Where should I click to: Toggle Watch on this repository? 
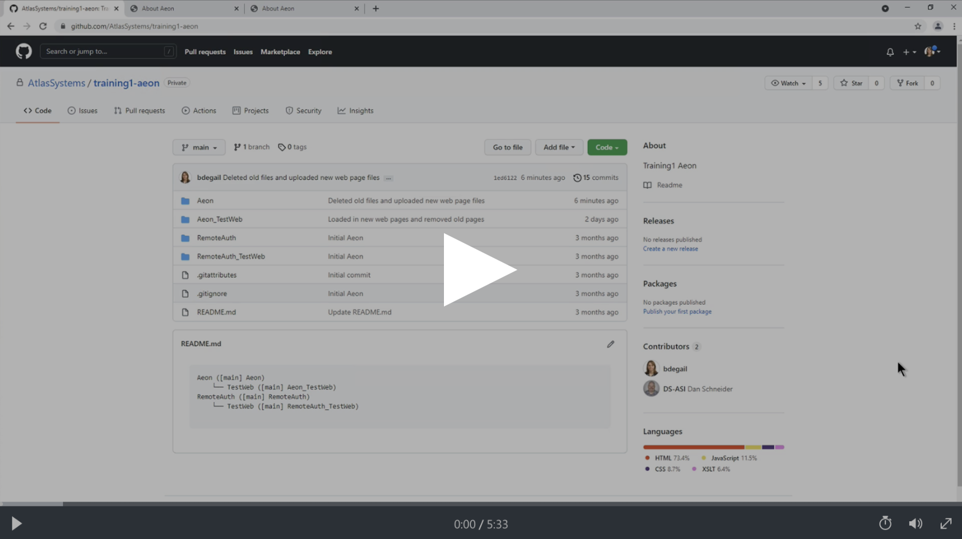point(788,83)
